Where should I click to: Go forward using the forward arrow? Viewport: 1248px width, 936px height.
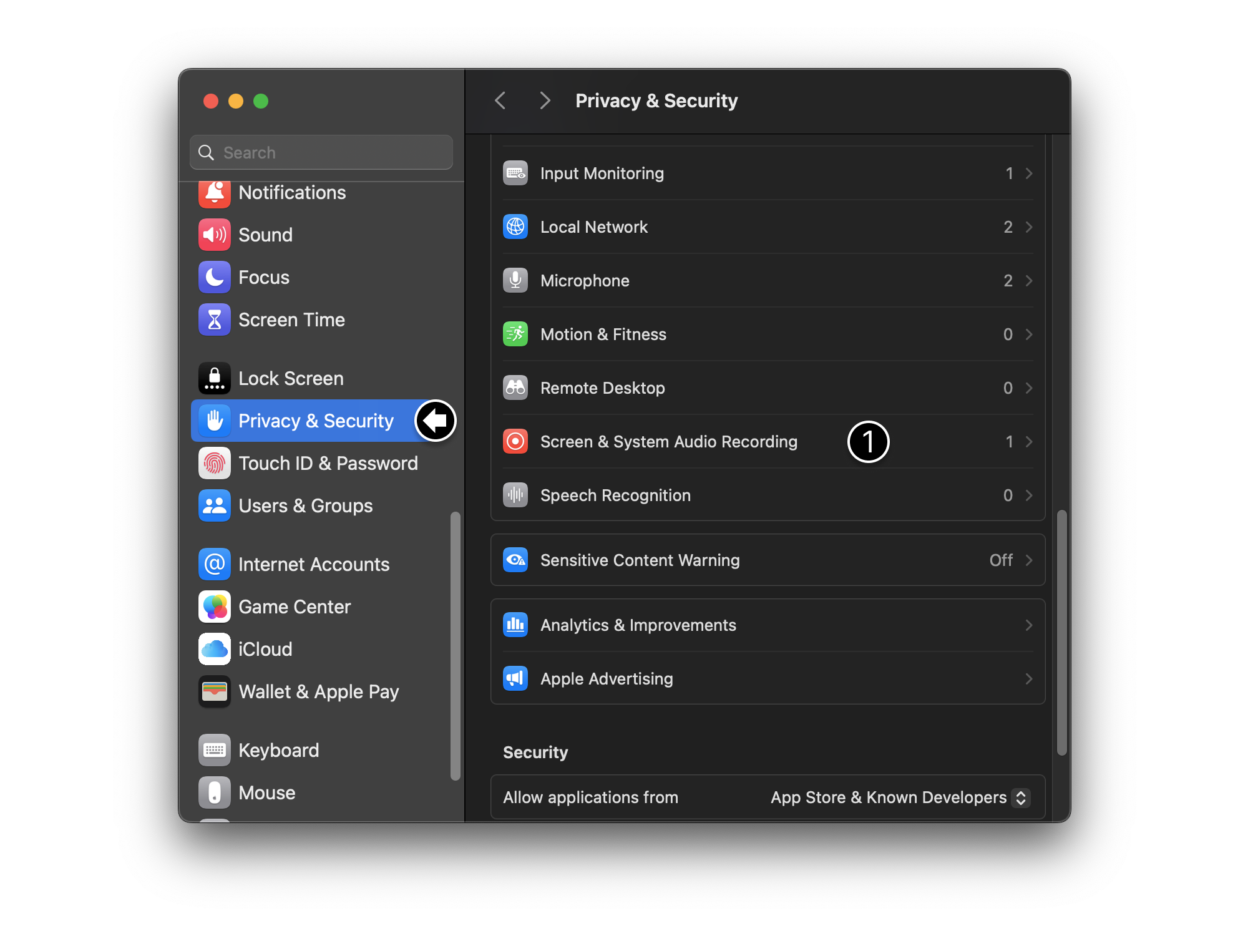click(x=545, y=100)
